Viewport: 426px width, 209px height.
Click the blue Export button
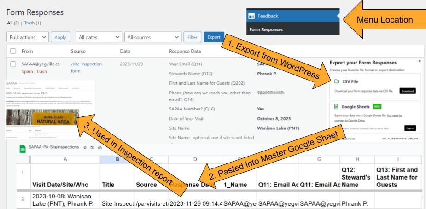pyautogui.click(x=214, y=37)
